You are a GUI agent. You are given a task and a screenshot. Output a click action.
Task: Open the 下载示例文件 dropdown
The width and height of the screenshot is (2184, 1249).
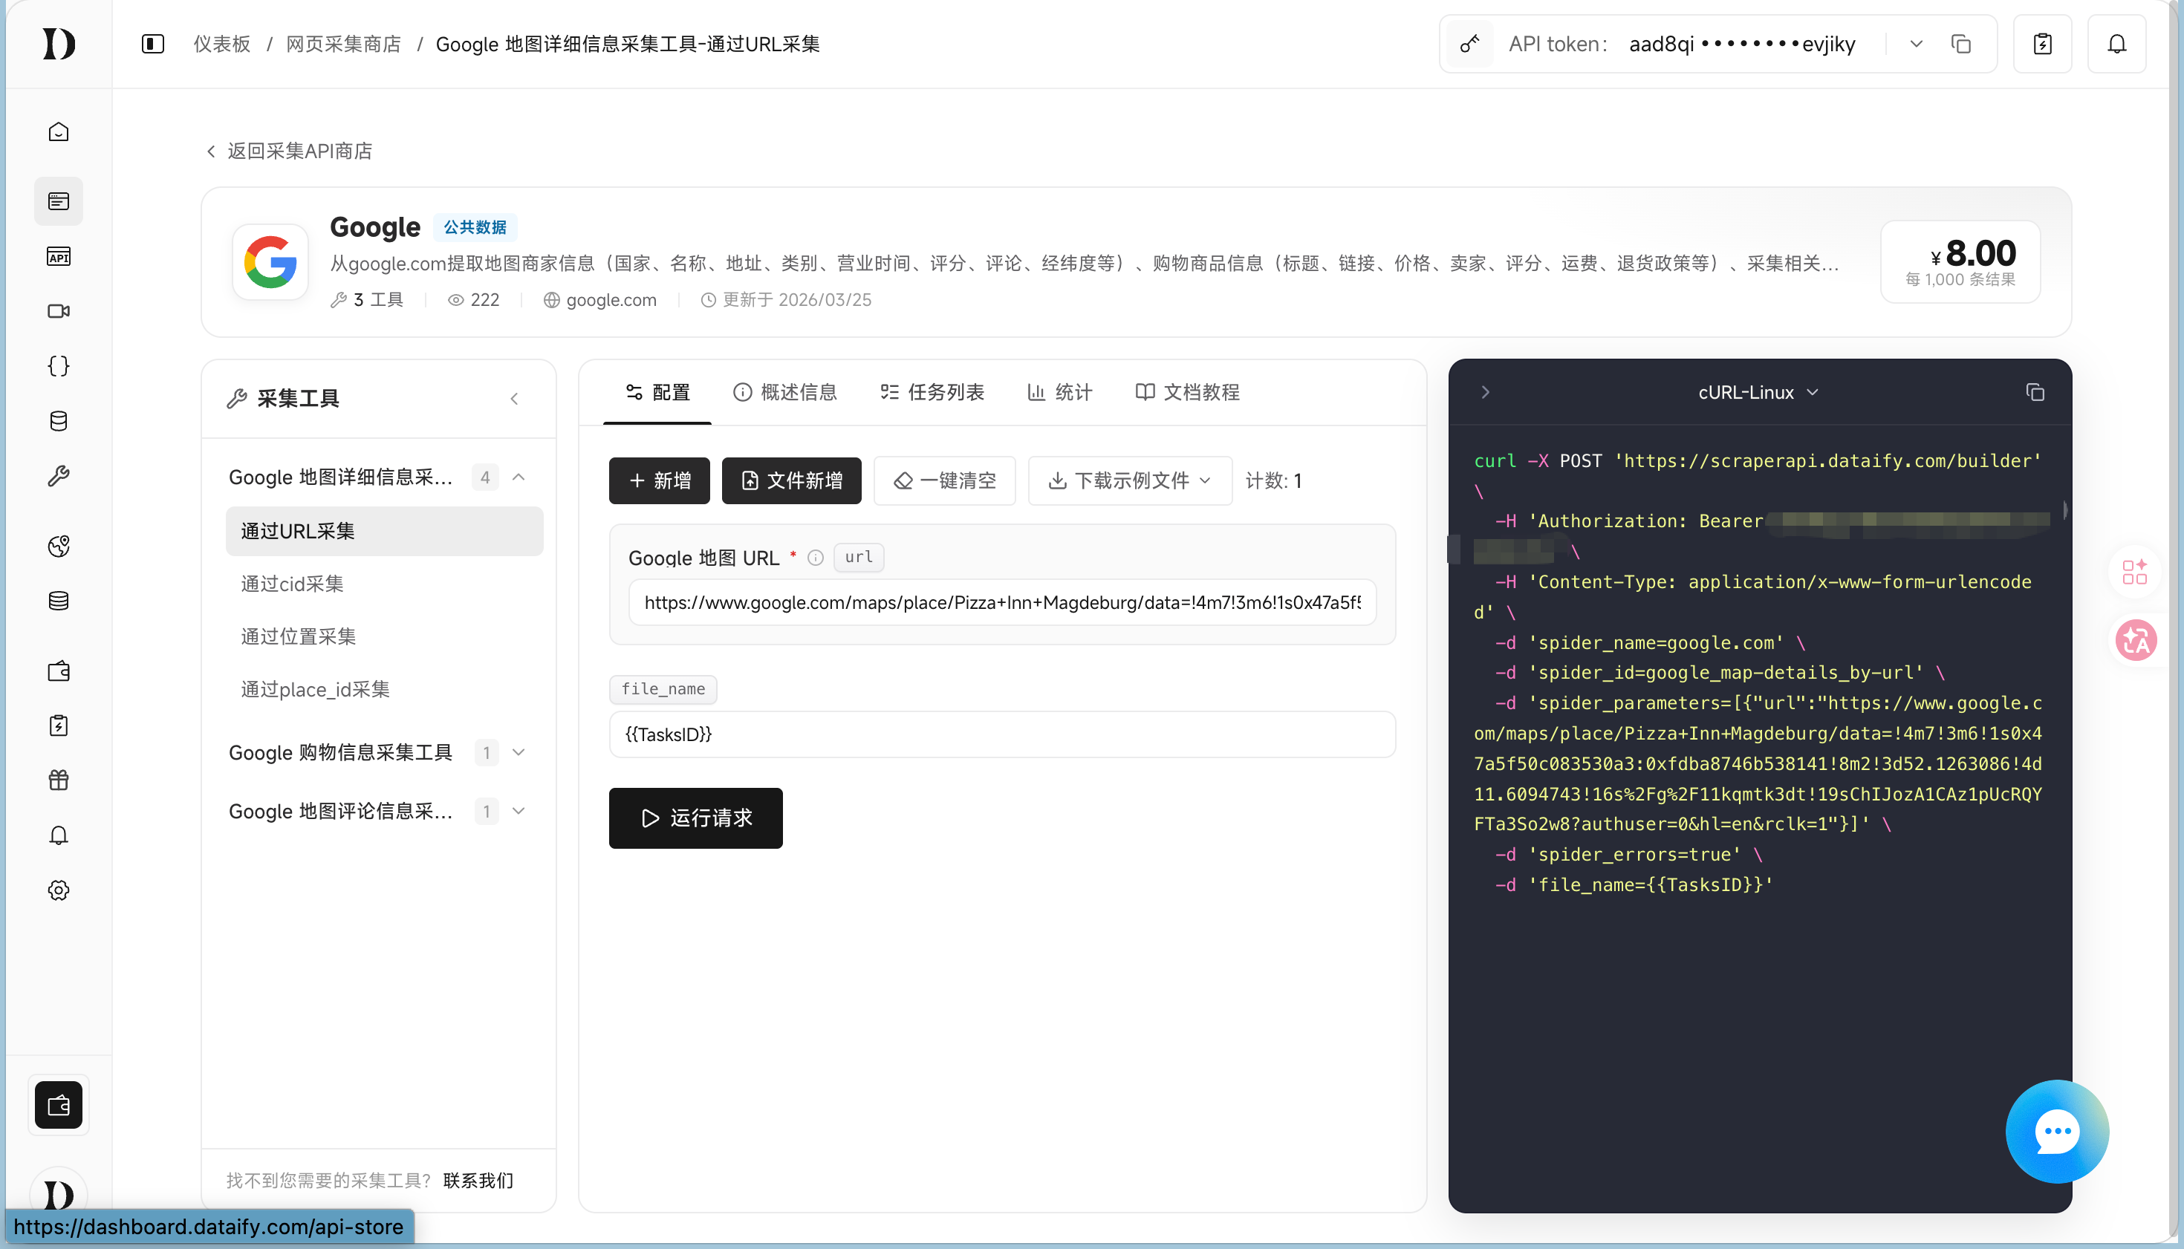(1129, 480)
